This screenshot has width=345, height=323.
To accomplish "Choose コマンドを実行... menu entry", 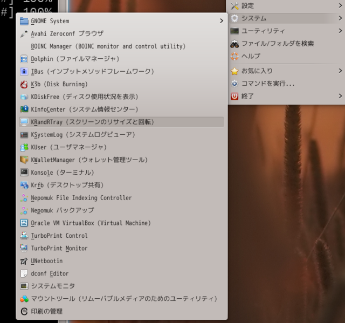I will point(286,84).
